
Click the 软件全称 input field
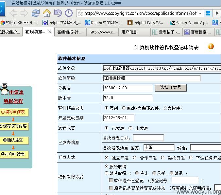coord(162,68)
